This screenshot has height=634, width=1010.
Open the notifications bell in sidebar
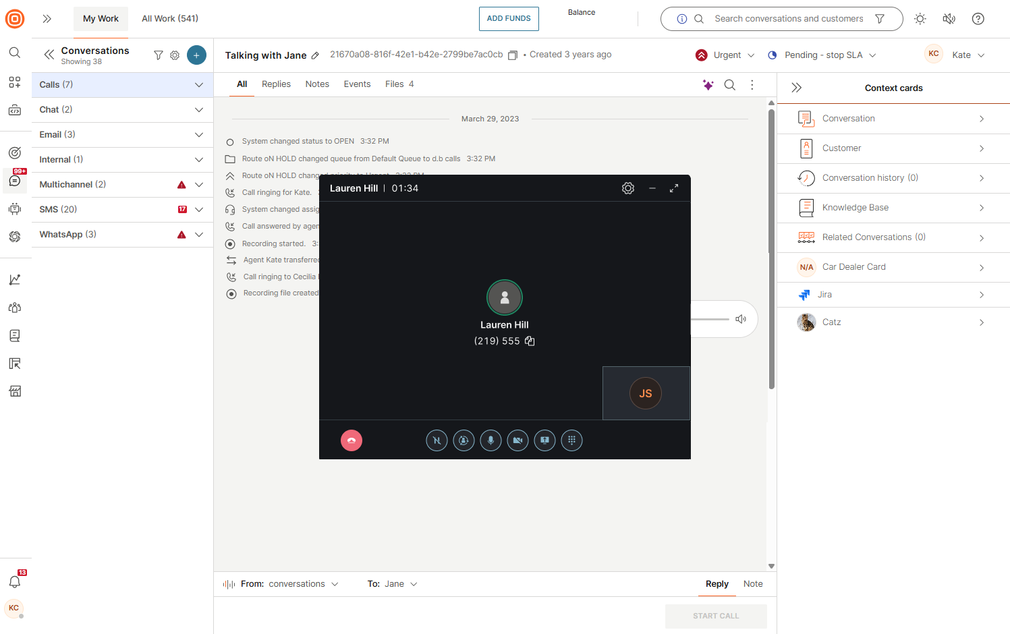[x=15, y=581]
